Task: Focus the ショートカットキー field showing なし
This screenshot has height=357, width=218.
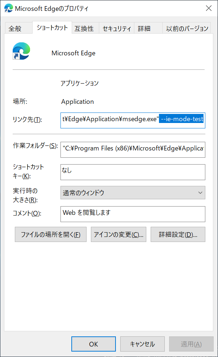Action: pyautogui.click(x=133, y=172)
